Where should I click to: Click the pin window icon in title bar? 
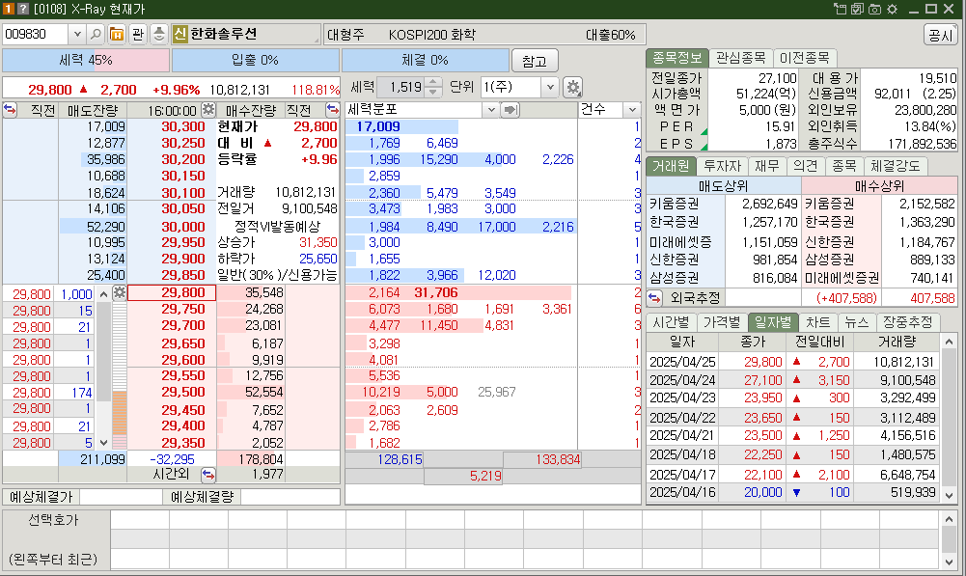click(x=841, y=9)
